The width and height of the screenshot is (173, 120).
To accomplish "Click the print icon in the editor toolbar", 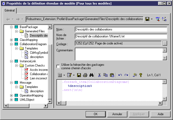I will point(85,75).
